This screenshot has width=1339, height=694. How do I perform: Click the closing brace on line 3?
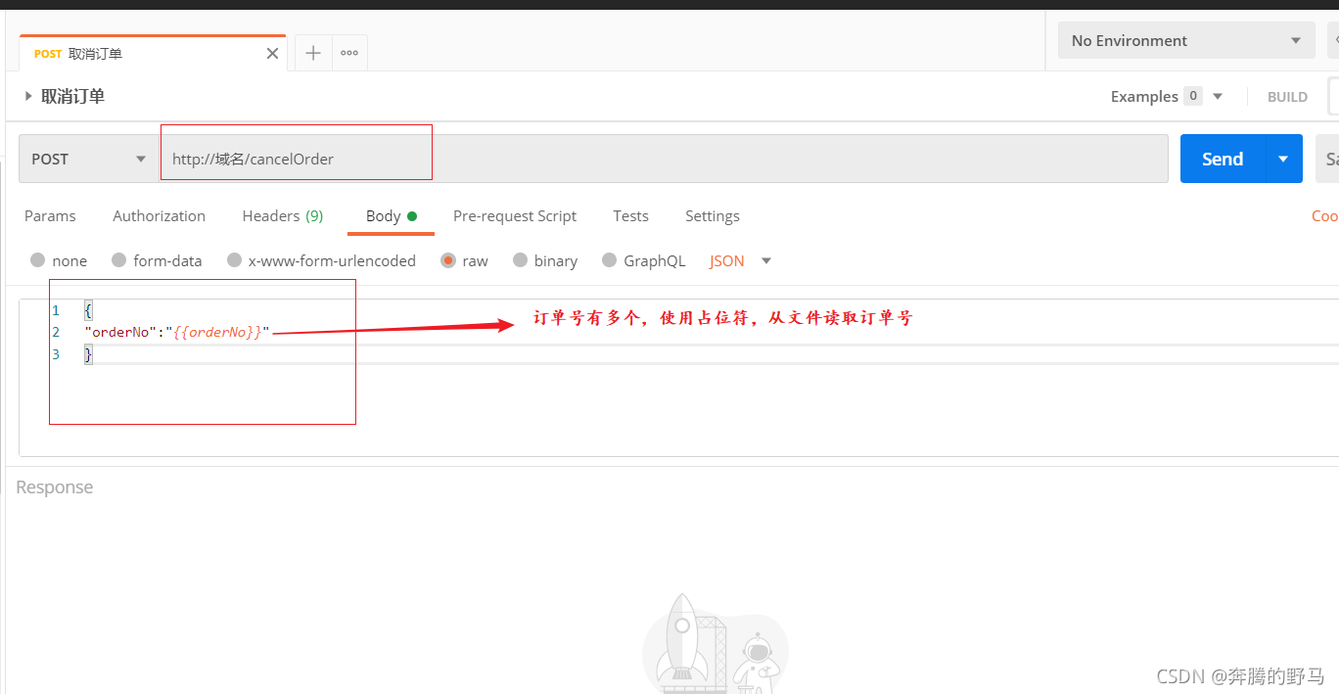pyautogui.click(x=88, y=354)
